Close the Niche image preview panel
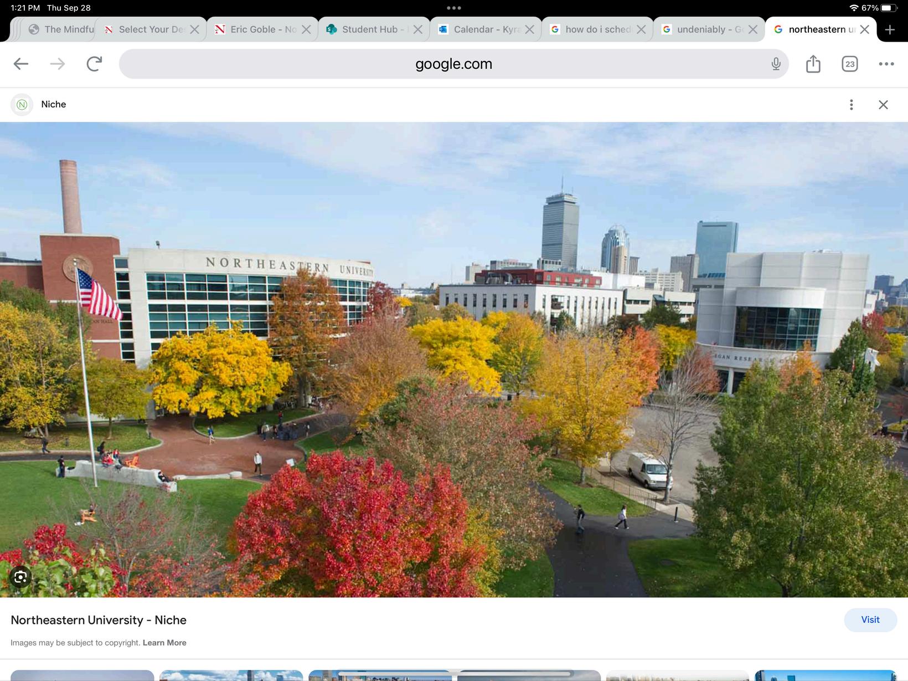The width and height of the screenshot is (908, 681). point(883,105)
